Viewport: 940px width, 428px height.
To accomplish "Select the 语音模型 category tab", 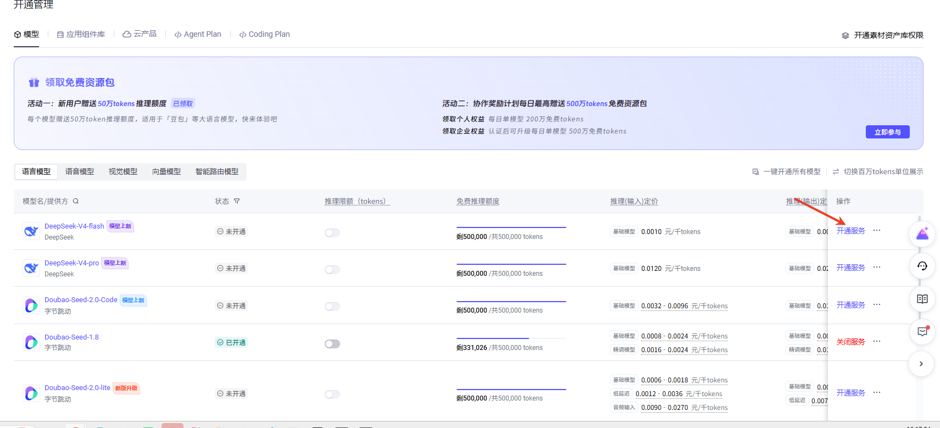I will tap(80, 171).
